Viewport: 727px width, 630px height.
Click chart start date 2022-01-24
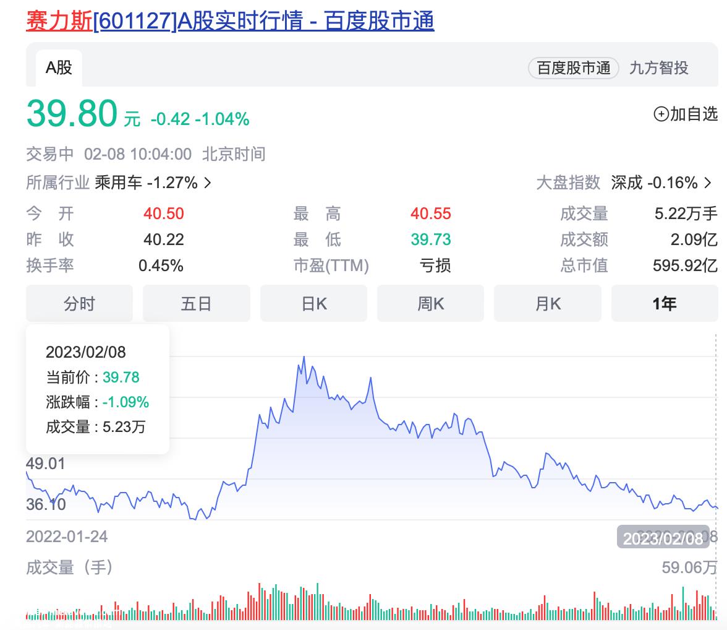67,537
